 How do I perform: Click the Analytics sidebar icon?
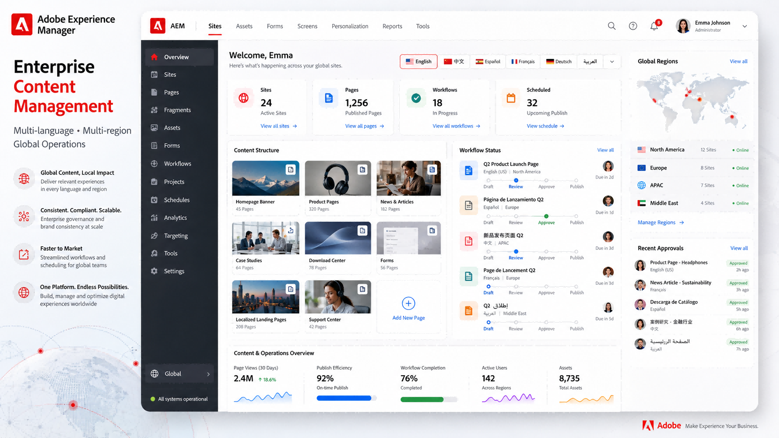tap(154, 217)
